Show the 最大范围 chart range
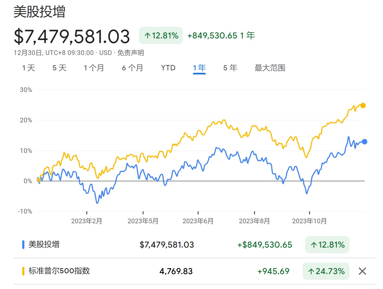The image size is (383, 289). tap(270, 68)
